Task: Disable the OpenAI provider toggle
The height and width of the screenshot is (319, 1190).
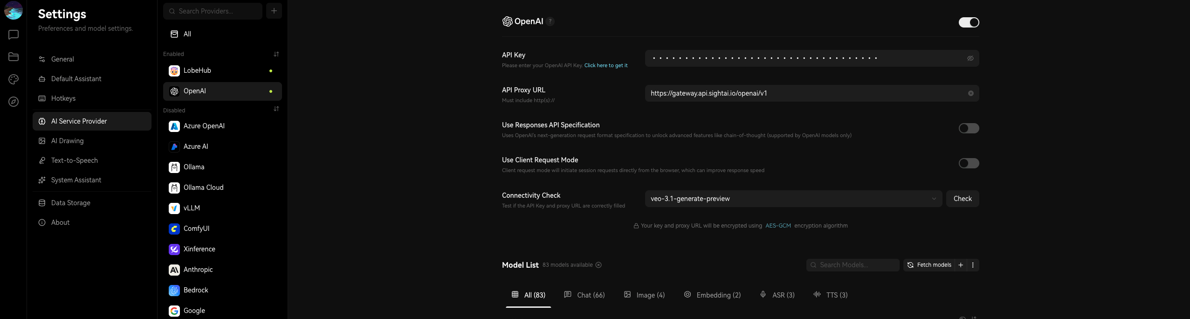Action: coord(969,22)
